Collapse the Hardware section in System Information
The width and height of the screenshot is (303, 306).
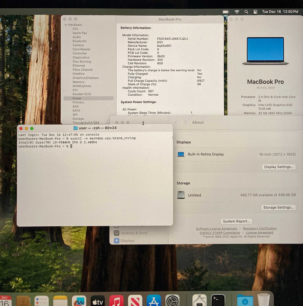point(66,25)
